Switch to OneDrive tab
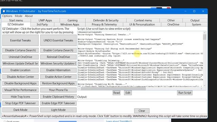This screenshot has height=122, width=217. 173,24
